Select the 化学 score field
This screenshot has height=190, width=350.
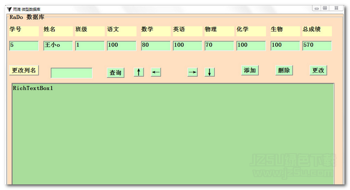click(x=251, y=46)
